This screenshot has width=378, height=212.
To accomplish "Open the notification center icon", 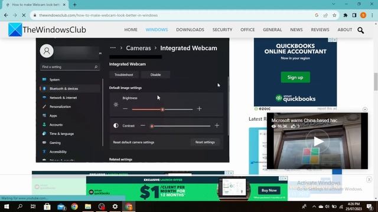I will coord(370,207).
